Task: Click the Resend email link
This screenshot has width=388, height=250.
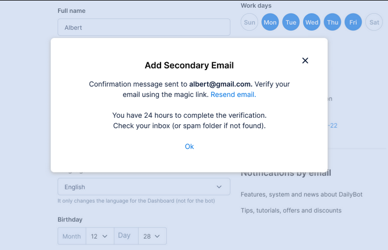Action: click(x=233, y=94)
